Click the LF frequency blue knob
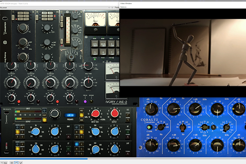 pyautogui.click(x=36, y=149)
